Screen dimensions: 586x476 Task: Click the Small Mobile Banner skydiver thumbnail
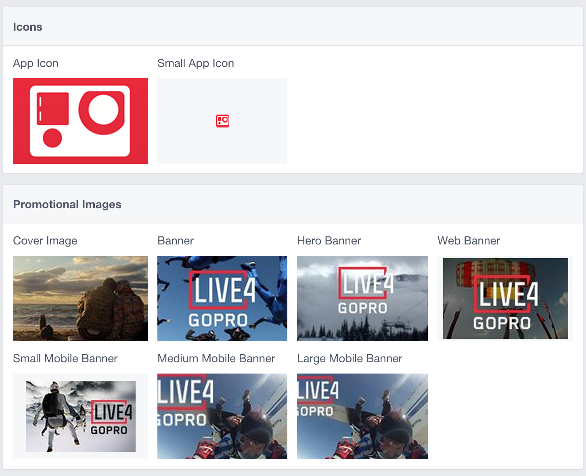(80, 416)
